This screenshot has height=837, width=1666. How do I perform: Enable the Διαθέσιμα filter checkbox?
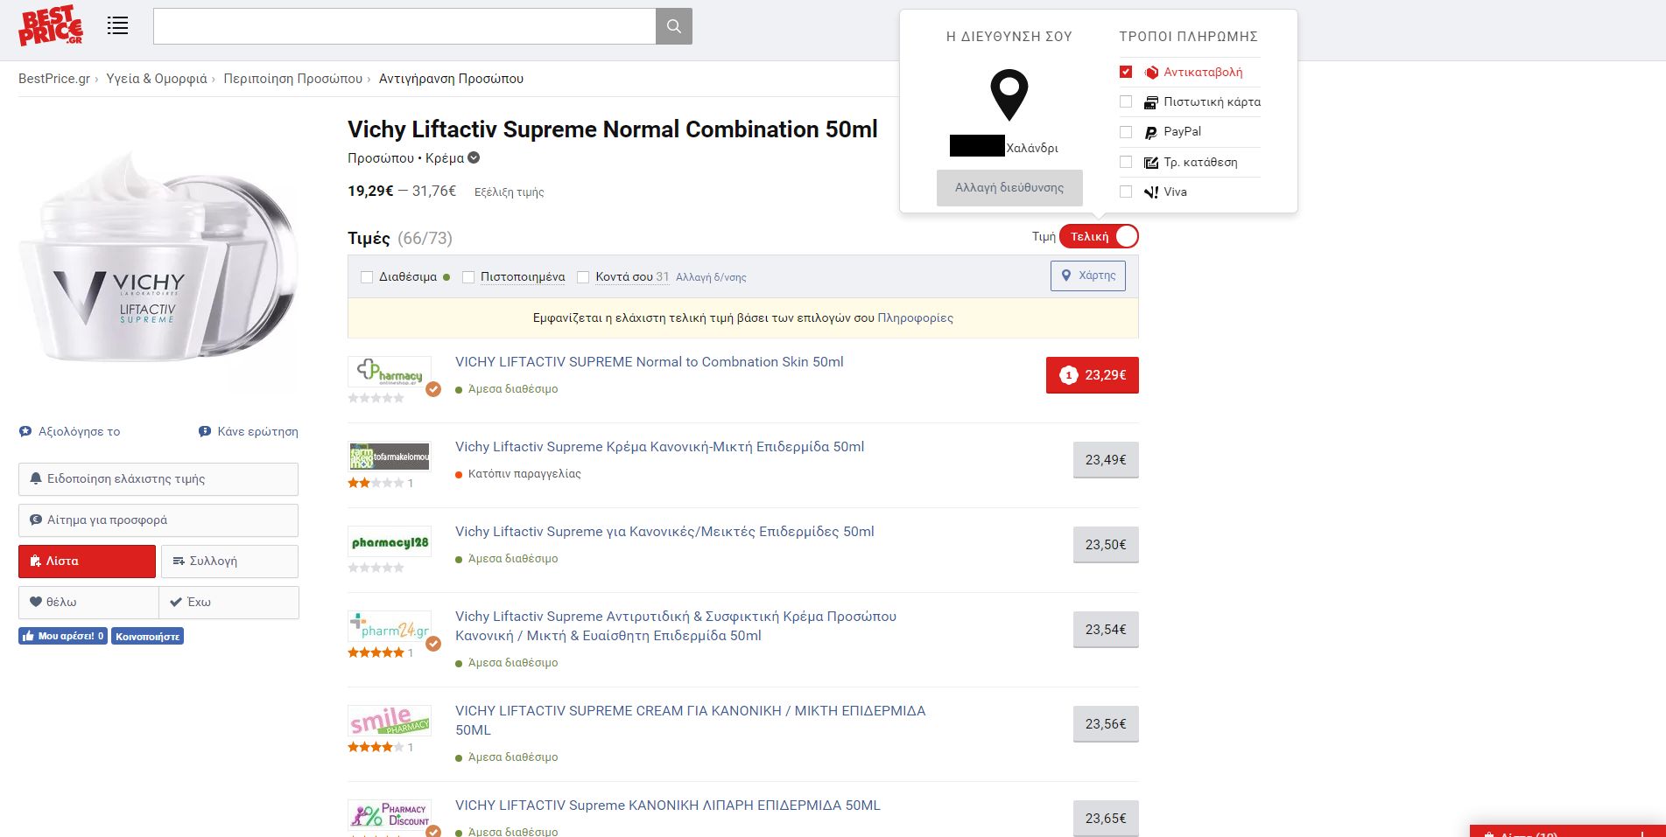pos(367,277)
